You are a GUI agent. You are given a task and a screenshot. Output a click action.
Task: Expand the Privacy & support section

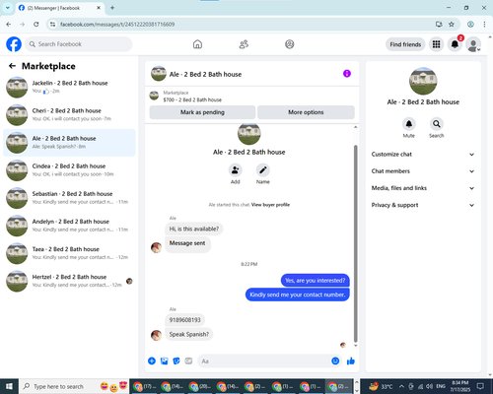pos(423,205)
